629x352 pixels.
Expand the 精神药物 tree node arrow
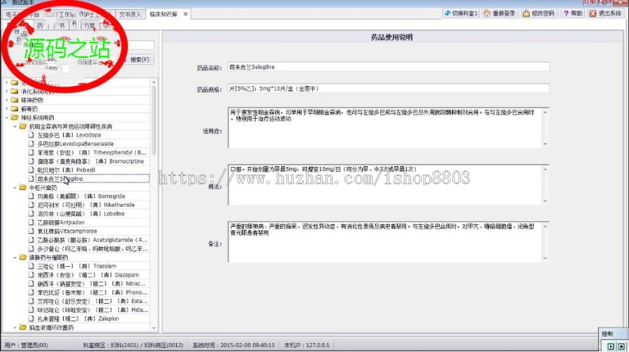pos(6,100)
